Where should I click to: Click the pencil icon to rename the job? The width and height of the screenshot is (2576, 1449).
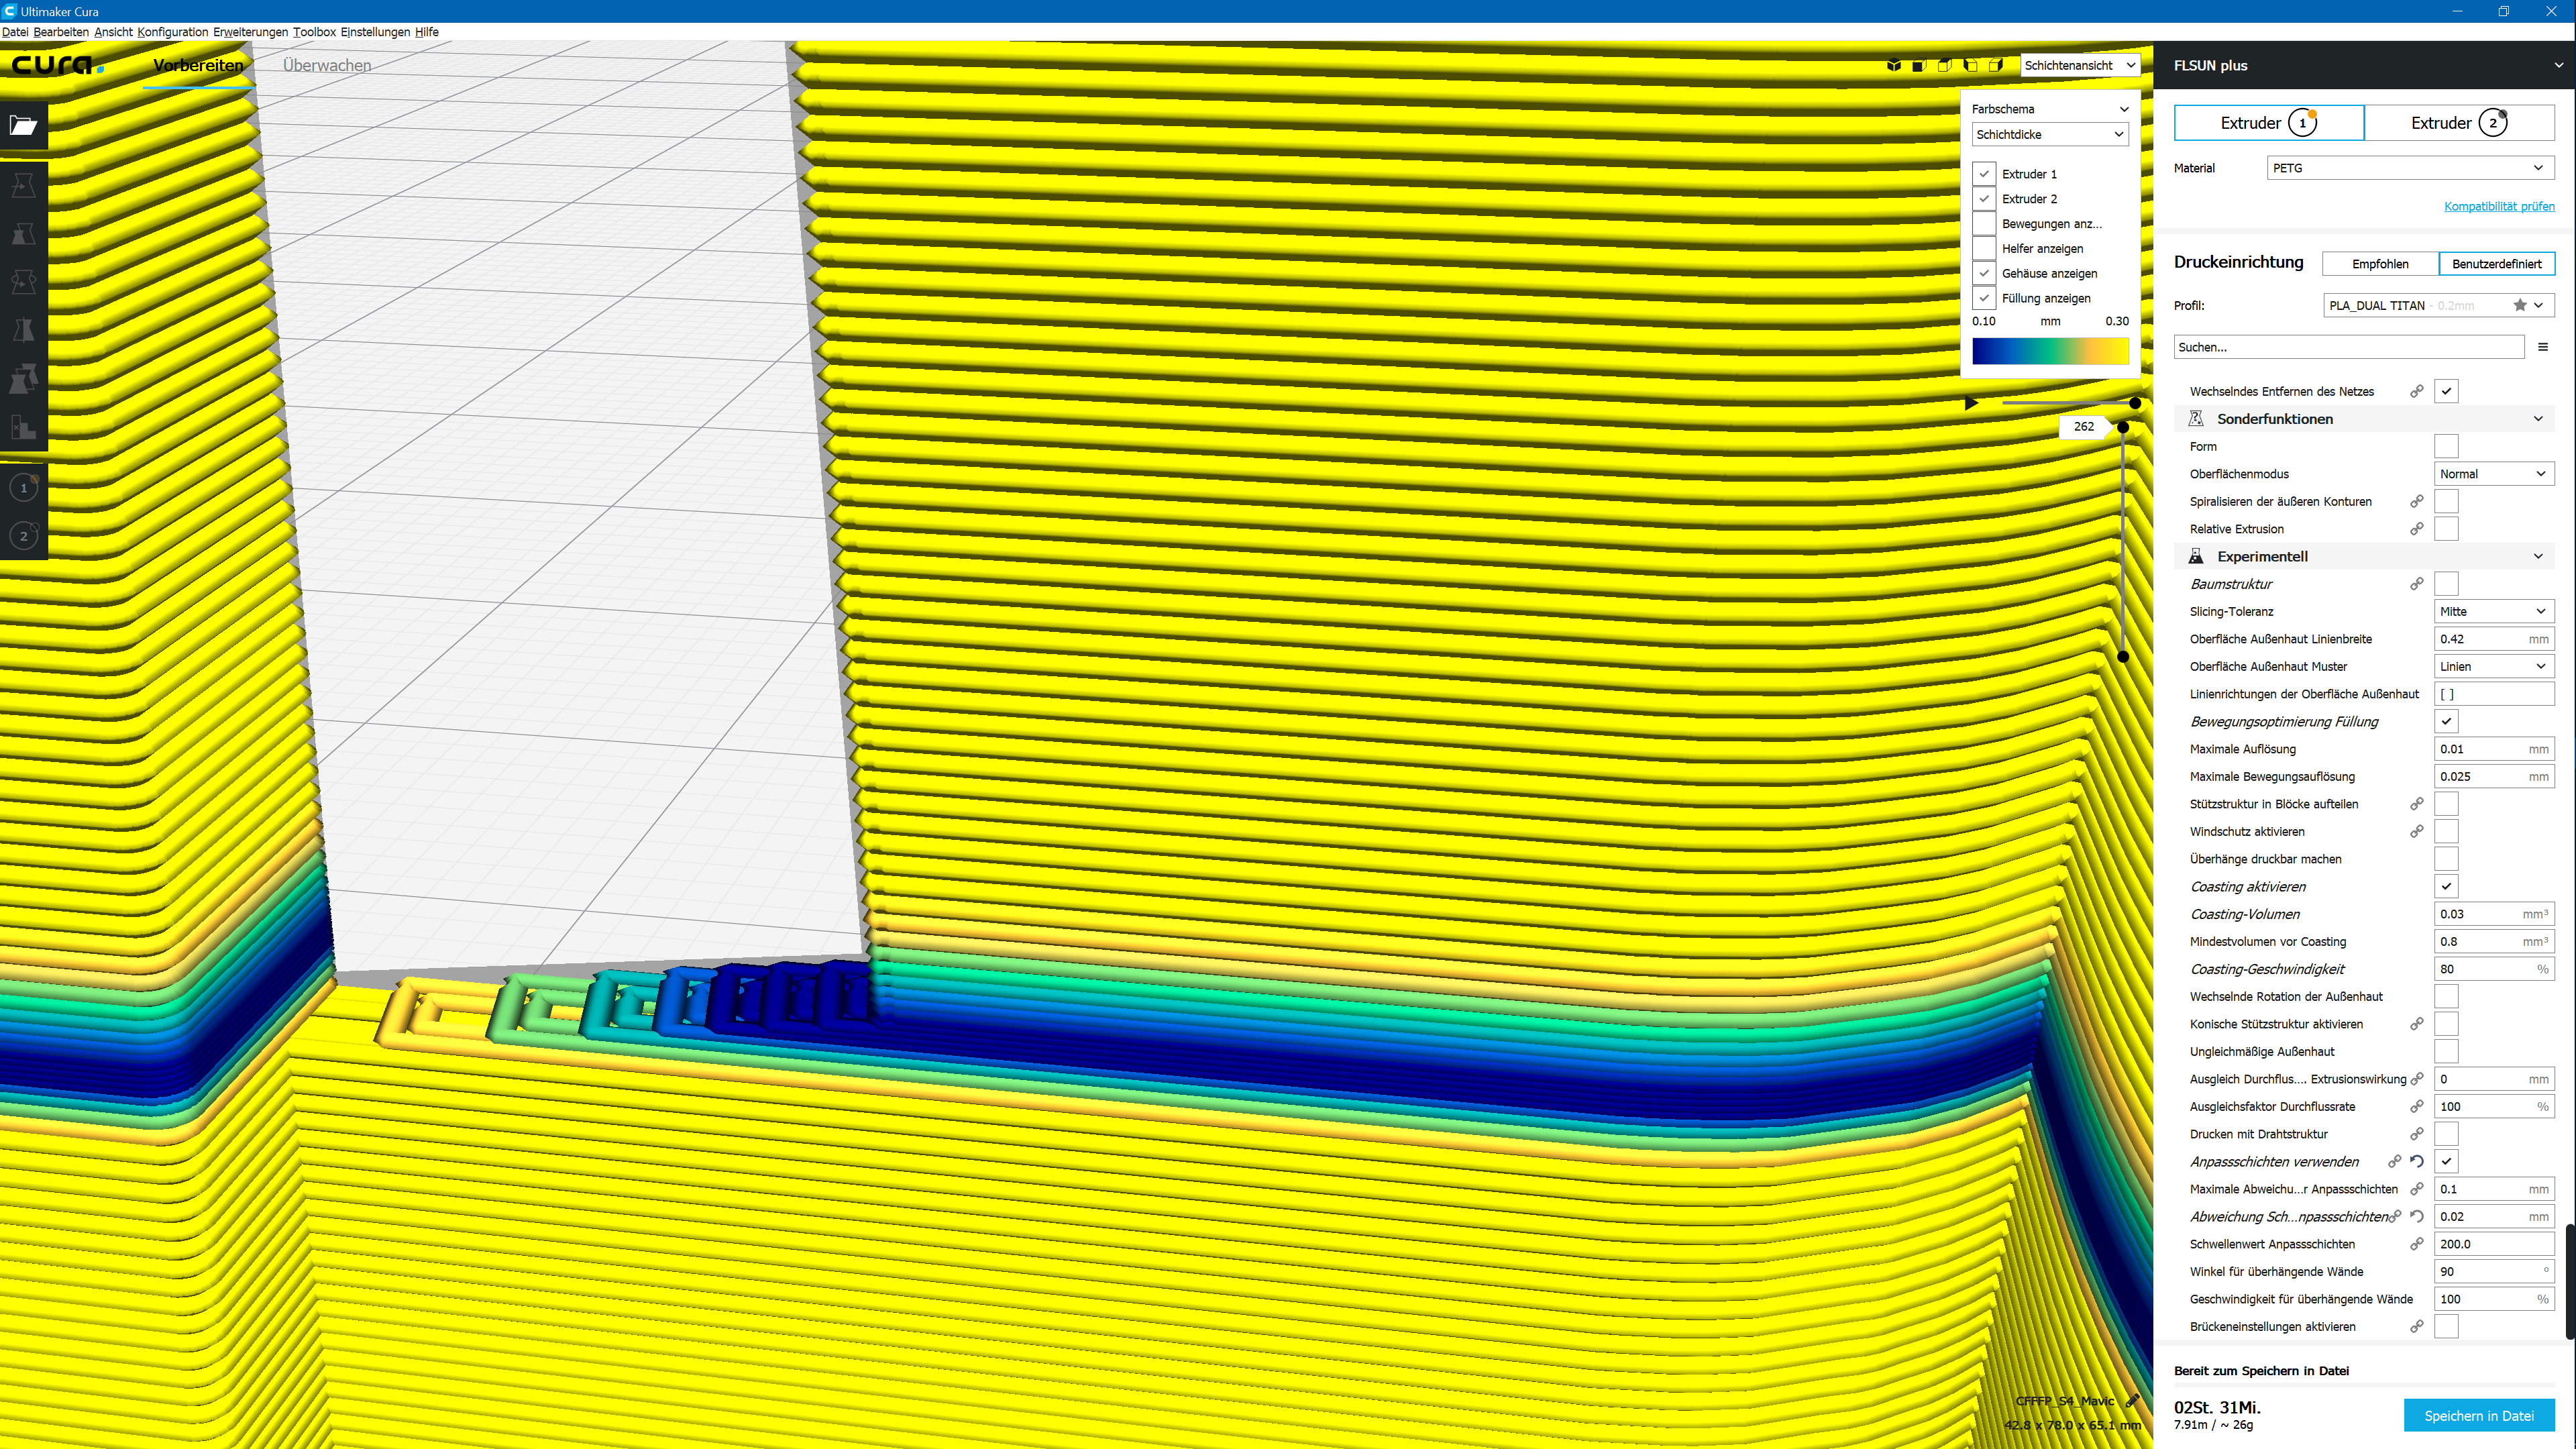tap(2132, 1401)
